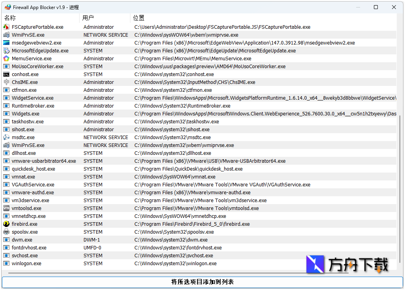Click the FSCapturePortable.exe Desktop path
This screenshot has width=405, height=290.
[x=222, y=27]
